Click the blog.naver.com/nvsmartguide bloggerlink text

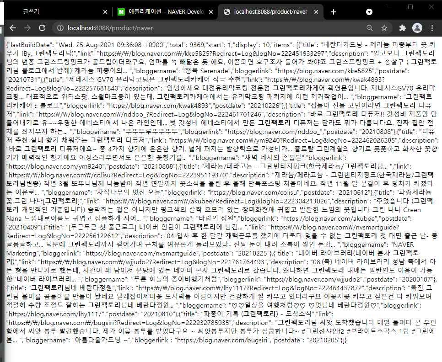click(141, 254)
